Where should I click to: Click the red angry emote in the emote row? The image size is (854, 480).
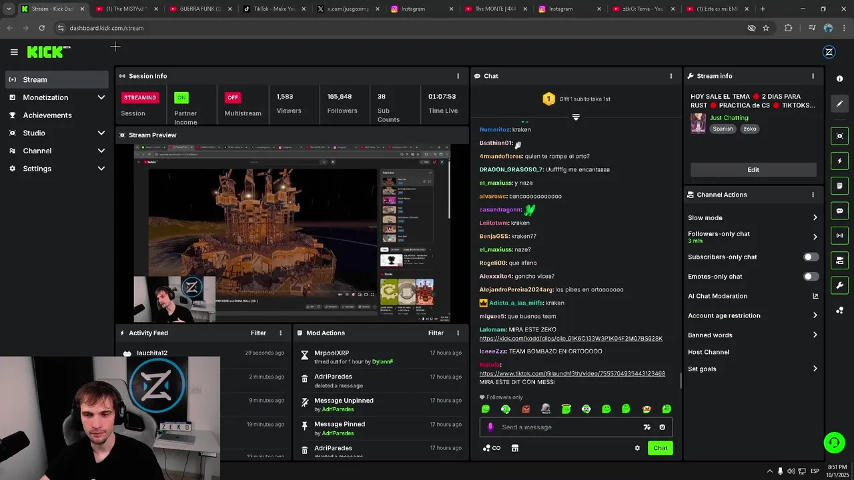point(526,409)
